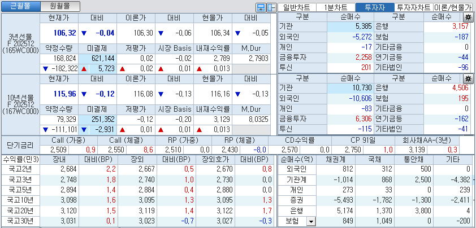
Task: Click 외국인 채권계 value 812
Action: [347, 169]
